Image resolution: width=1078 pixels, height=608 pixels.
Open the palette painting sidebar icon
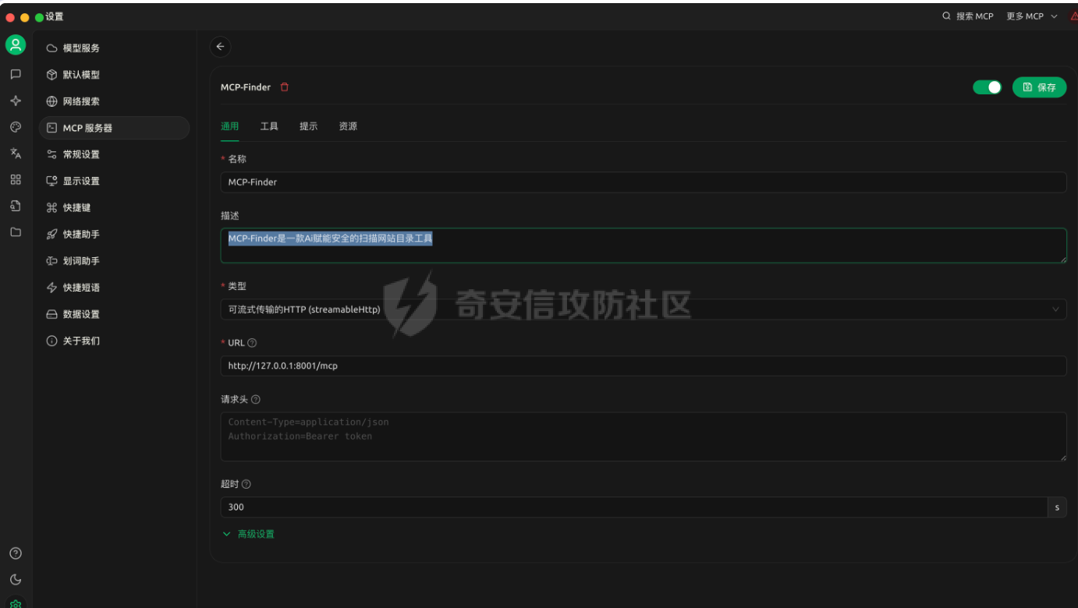(16, 127)
